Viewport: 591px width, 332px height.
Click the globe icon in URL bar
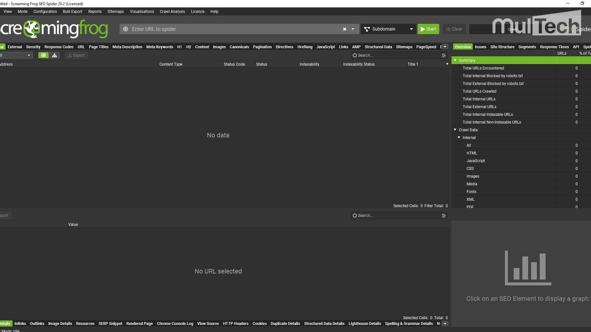(126, 29)
